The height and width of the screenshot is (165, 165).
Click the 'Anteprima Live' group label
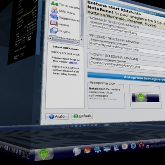102,83
